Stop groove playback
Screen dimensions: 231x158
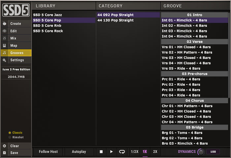[101, 152]
